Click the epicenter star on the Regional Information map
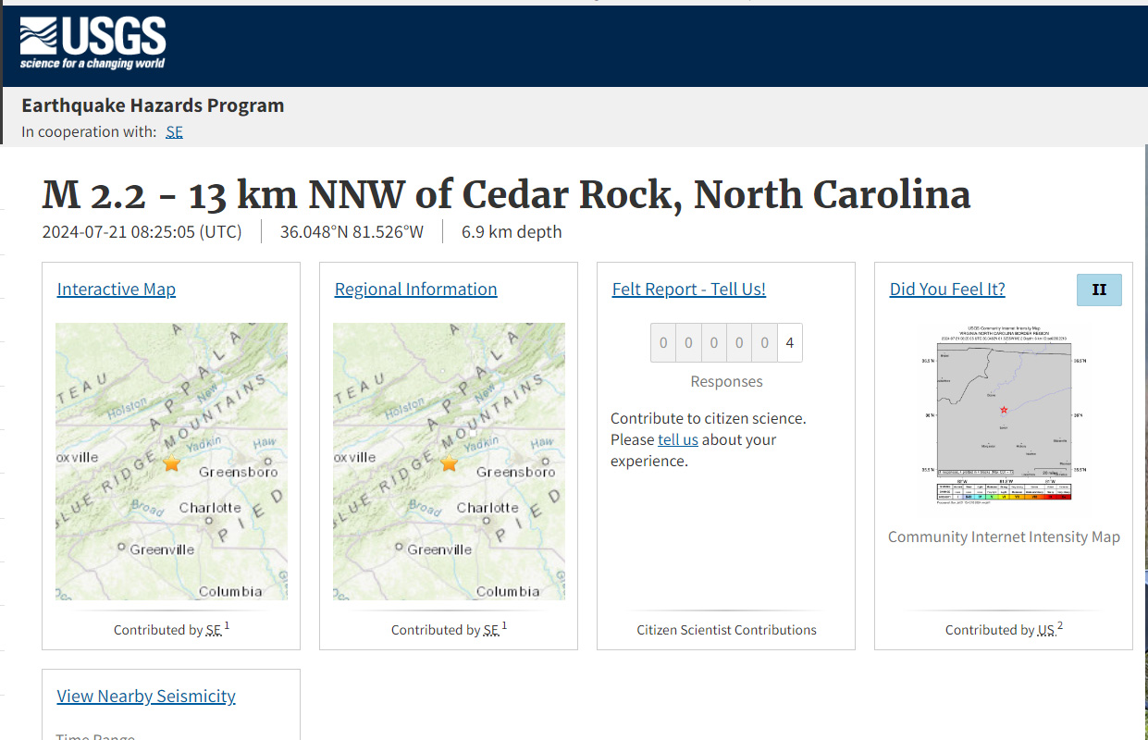The image size is (1148, 740). pos(449,462)
